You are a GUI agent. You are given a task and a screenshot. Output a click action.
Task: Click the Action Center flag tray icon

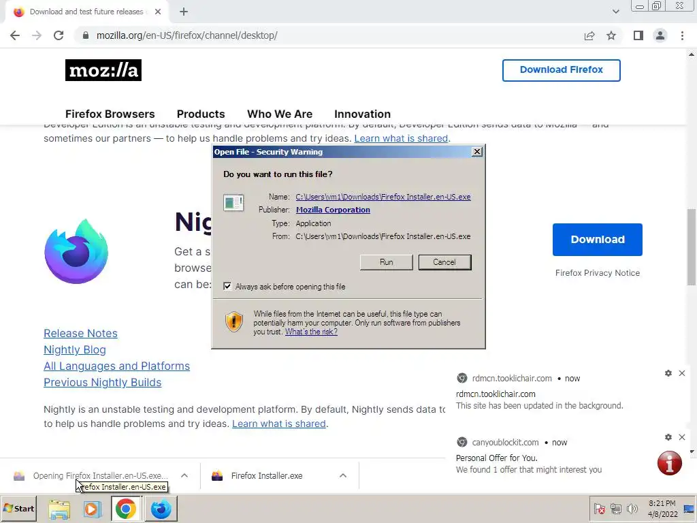coord(599,509)
